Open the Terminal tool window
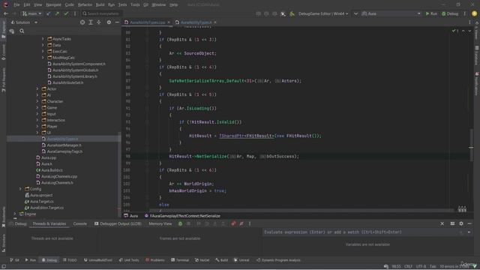 click(180, 260)
